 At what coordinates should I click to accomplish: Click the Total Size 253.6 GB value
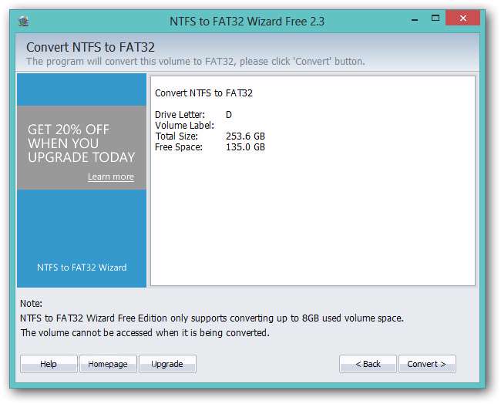(245, 136)
